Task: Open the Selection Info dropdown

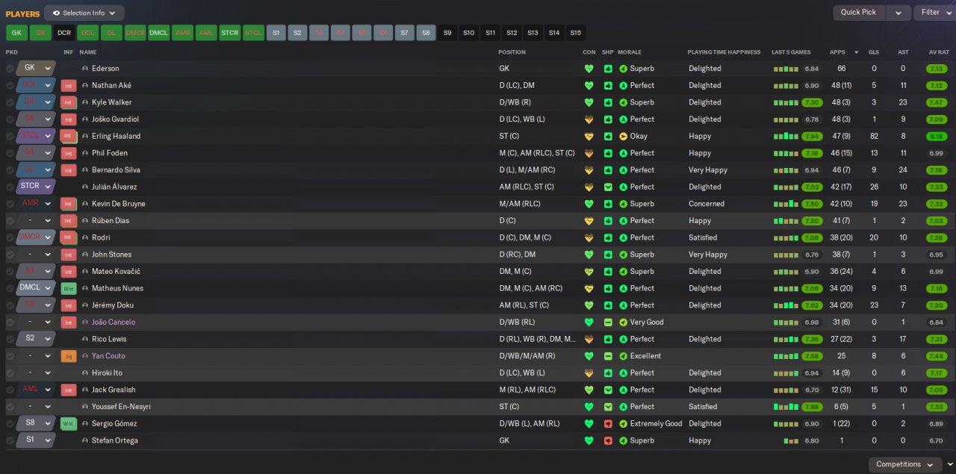Action: click(x=84, y=13)
